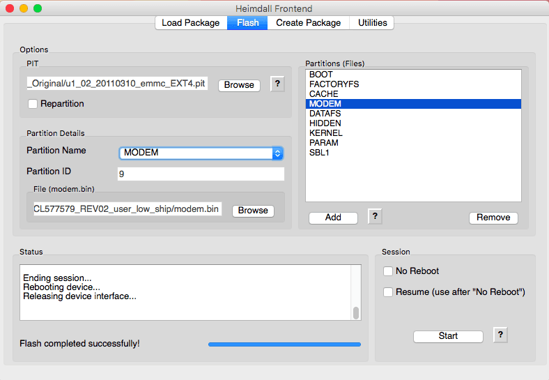This screenshot has width=549, height=380.
Task: Select PARAM in the partitions list
Action: coord(413,144)
